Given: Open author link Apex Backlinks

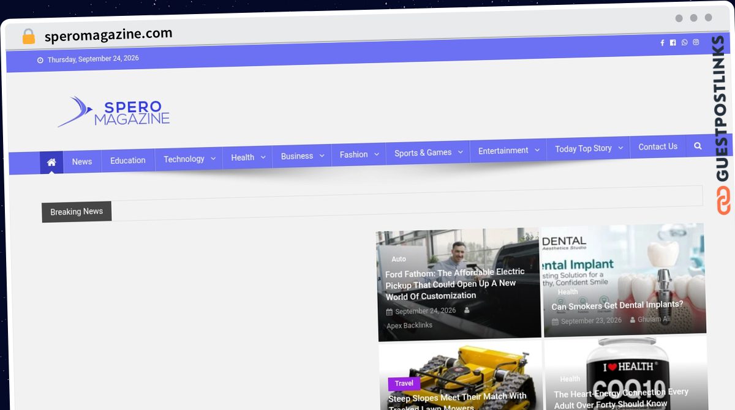Looking at the screenshot, I should [x=409, y=326].
